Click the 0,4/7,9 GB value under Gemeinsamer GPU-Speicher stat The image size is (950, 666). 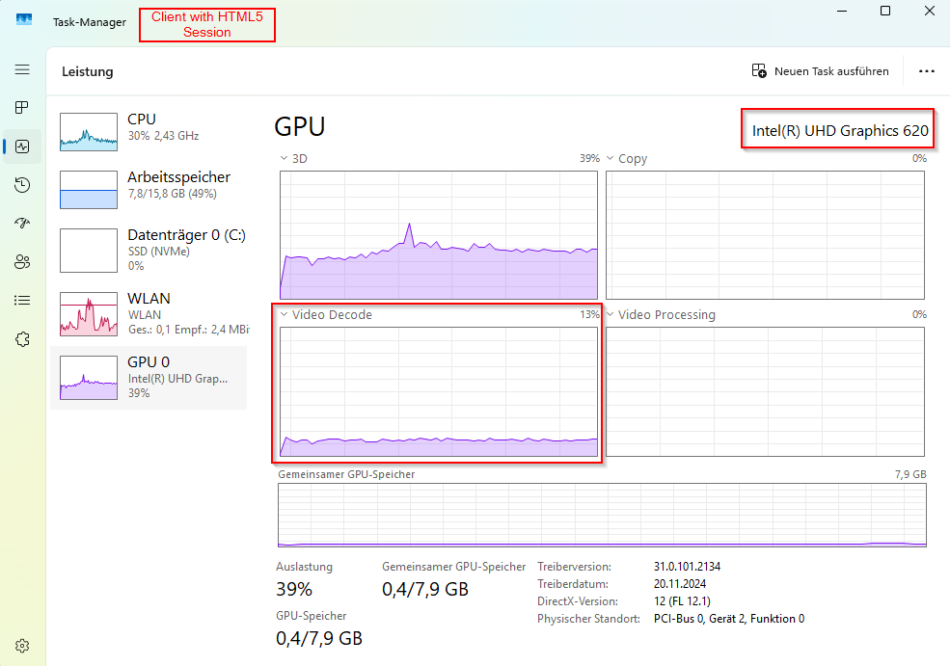(425, 589)
